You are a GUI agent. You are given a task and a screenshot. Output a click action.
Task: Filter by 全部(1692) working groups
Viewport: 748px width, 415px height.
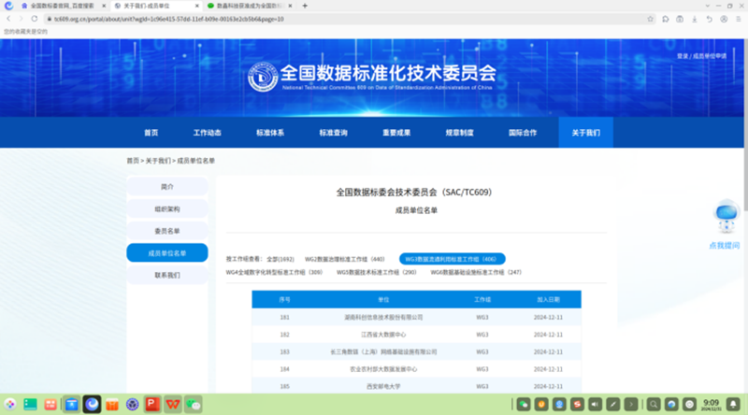click(x=280, y=258)
